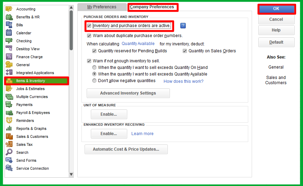Screen dimensions: 303x186
Task: Enable Enhanced Inventory Receiving
Action: [x=109, y=134]
